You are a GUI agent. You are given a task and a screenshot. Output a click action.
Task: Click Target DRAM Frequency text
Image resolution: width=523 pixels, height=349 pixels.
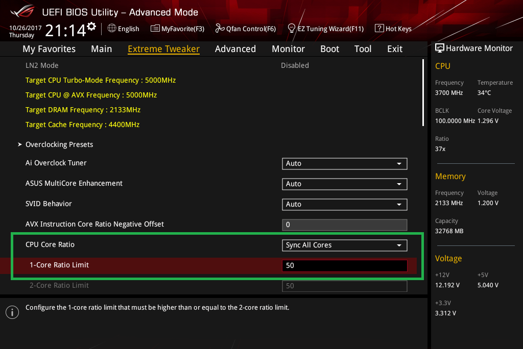(x=83, y=110)
